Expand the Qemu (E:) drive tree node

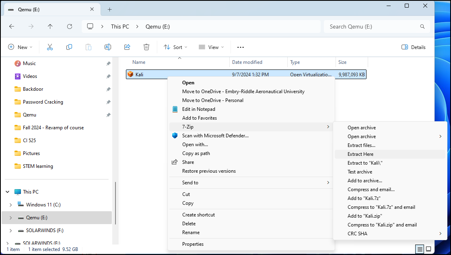10,218
